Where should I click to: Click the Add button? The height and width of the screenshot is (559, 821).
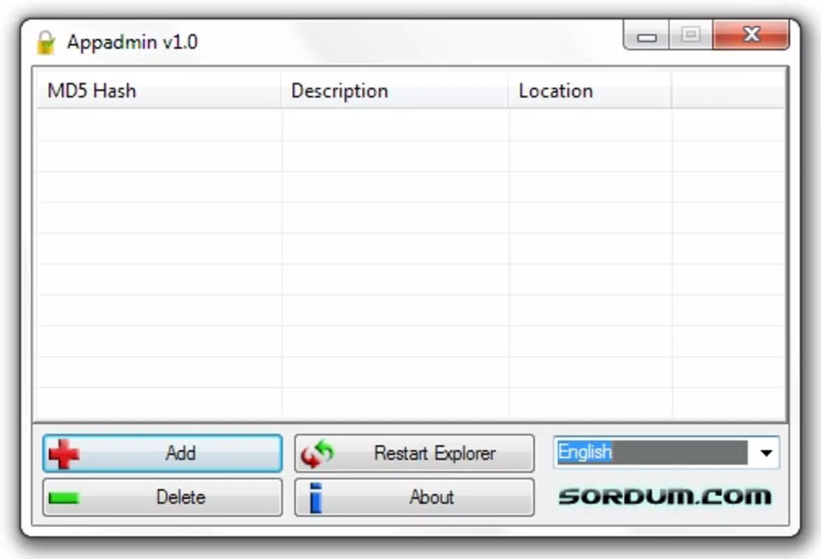pyautogui.click(x=162, y=453)
